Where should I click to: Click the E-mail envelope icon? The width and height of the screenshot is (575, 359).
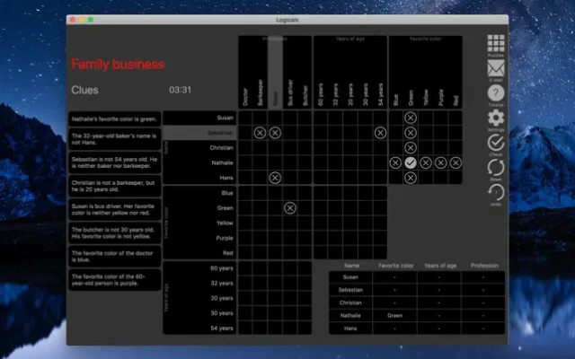click(495, 69)
